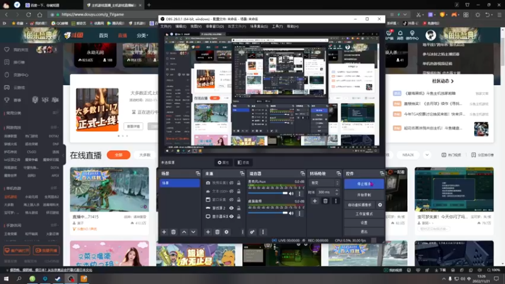Show the Text (GDI+) source eye toggle

(231, 191)
